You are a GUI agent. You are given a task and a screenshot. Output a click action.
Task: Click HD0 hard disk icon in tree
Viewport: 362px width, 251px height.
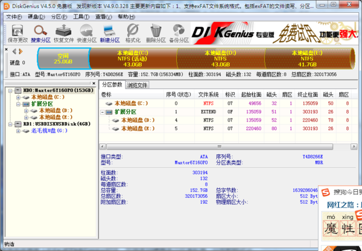(x=18, y=91)
